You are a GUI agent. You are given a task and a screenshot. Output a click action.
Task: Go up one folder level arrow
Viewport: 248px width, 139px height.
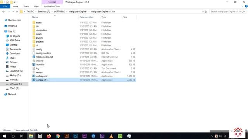pyautogui.click(x=17, y=12)
